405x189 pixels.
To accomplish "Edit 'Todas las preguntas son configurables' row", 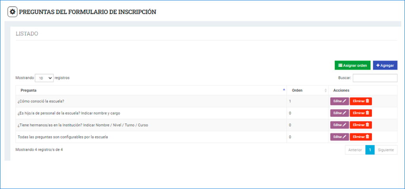I will click(x=339, y=137).
